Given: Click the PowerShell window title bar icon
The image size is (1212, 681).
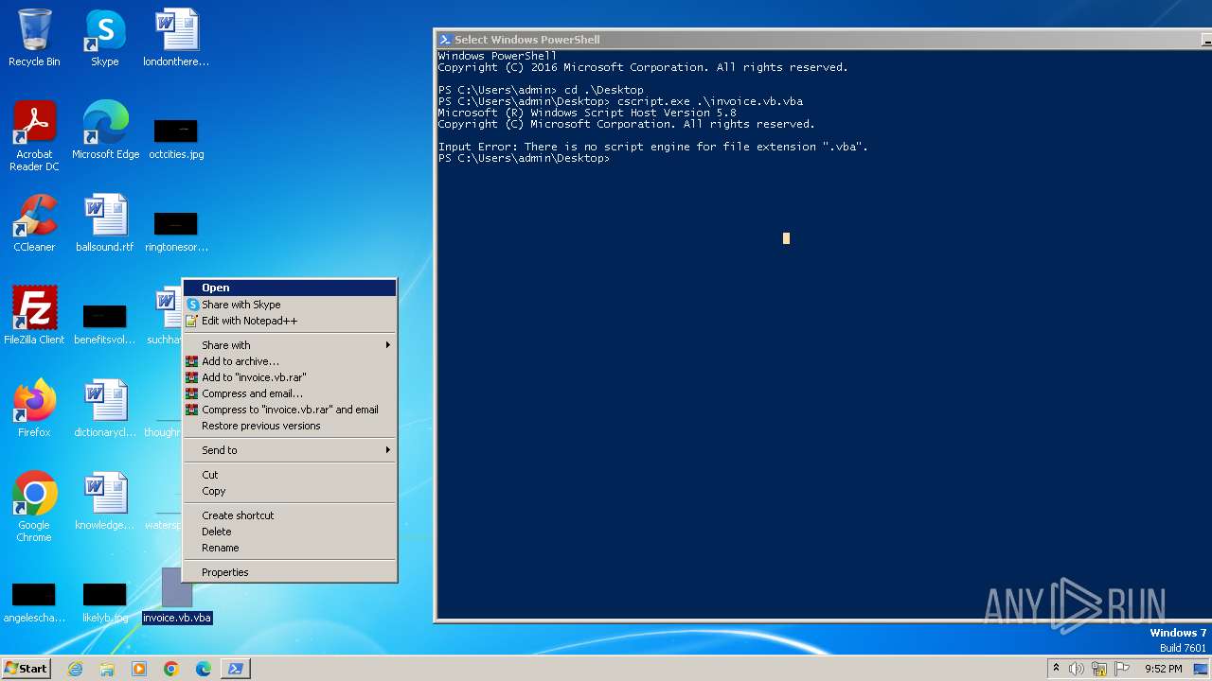Looking at the screenshot, I should tap(444, 40).
